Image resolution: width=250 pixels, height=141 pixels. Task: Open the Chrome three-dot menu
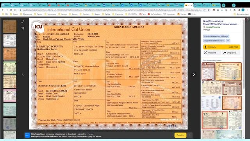247,10
